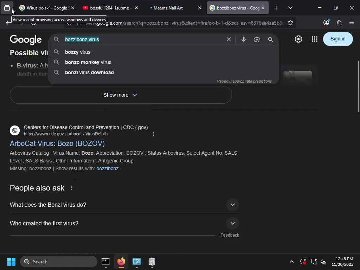Click the Feedback link
This screenshot has width=360, height=270.
[x=230, y=235]
